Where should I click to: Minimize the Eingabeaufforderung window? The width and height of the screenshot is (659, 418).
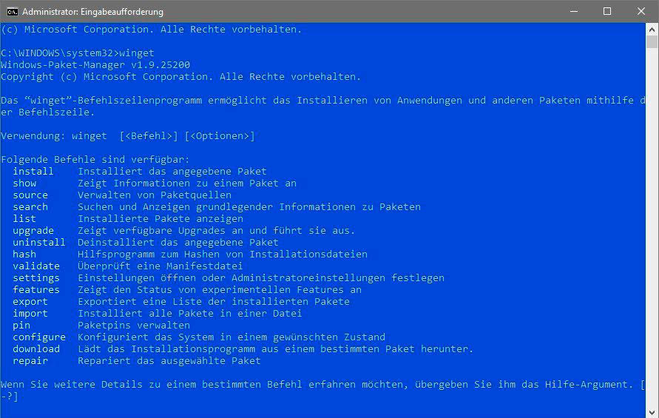pyautogui.click(x=573, y=12)
